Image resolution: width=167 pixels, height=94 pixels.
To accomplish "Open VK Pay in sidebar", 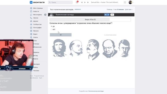I will 35,56.
